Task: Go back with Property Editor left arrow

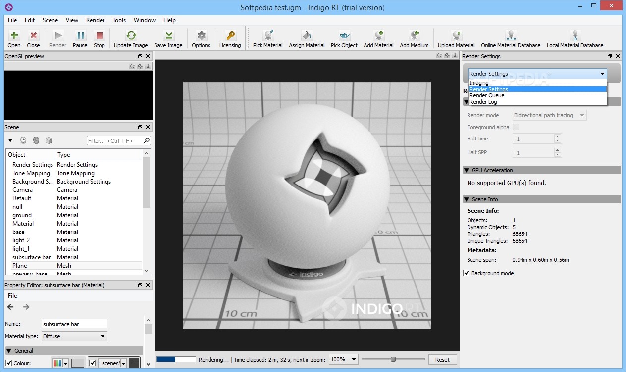Action: pos(10,307)
